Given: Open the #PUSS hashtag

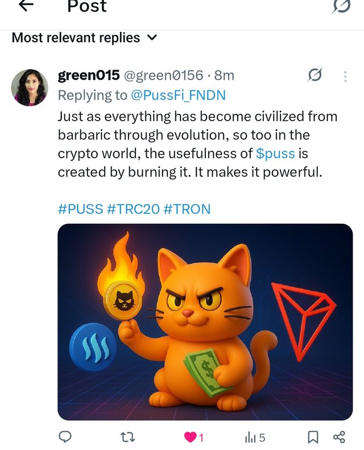Looking at the screenshot, I should [80, 209].
